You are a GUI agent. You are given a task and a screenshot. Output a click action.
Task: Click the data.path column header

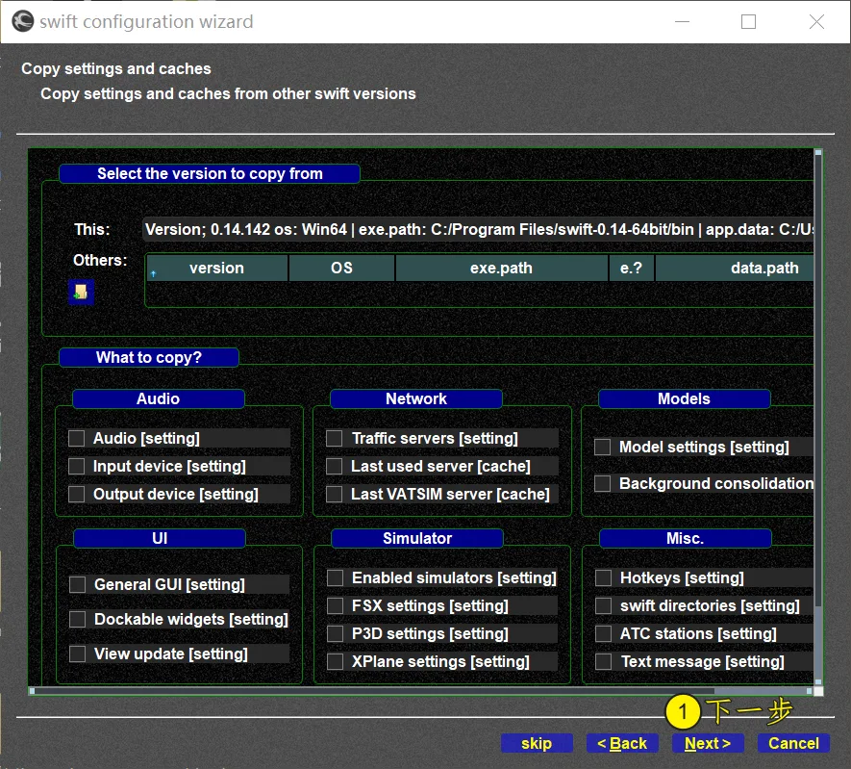coord(735,269)
